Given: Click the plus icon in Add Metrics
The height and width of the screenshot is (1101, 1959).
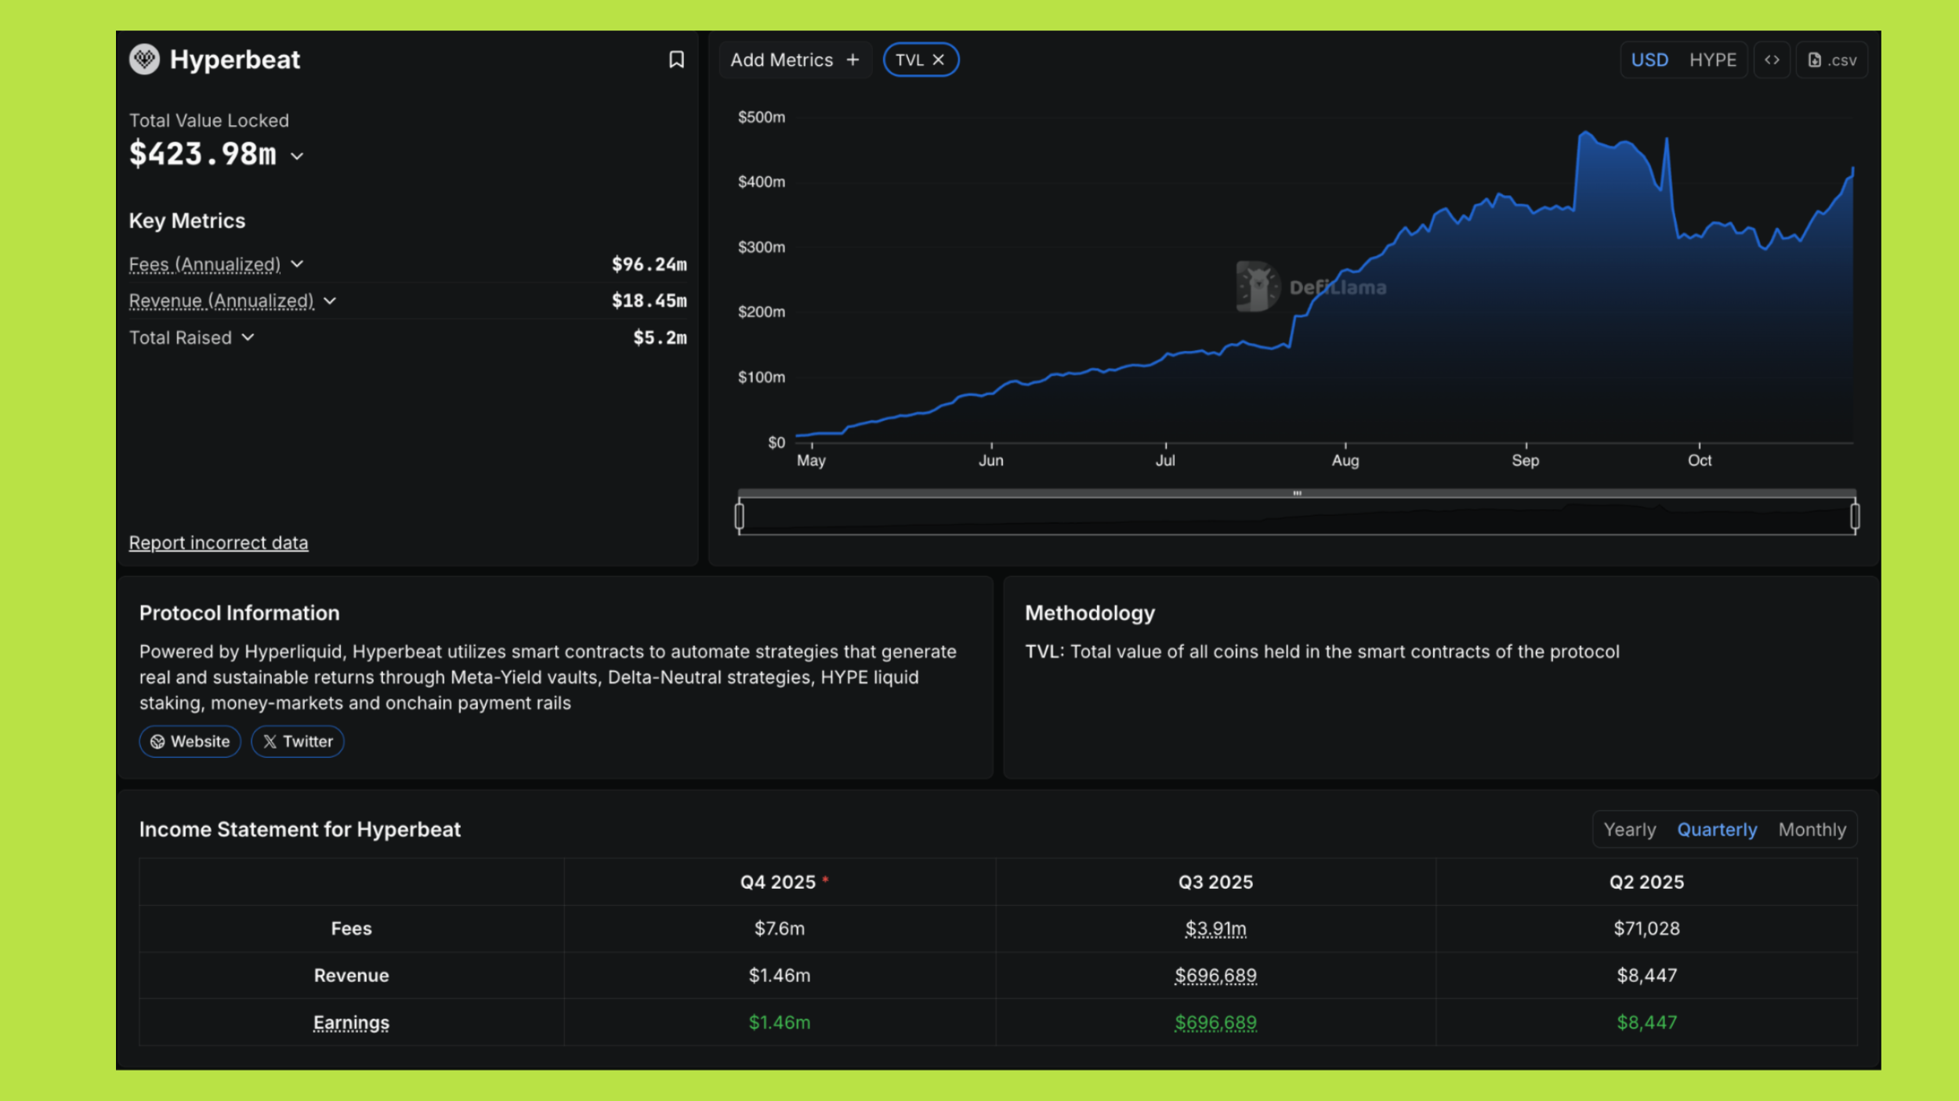Looking at the screenshot, I should pyautogui.click(x=853, y=60).
